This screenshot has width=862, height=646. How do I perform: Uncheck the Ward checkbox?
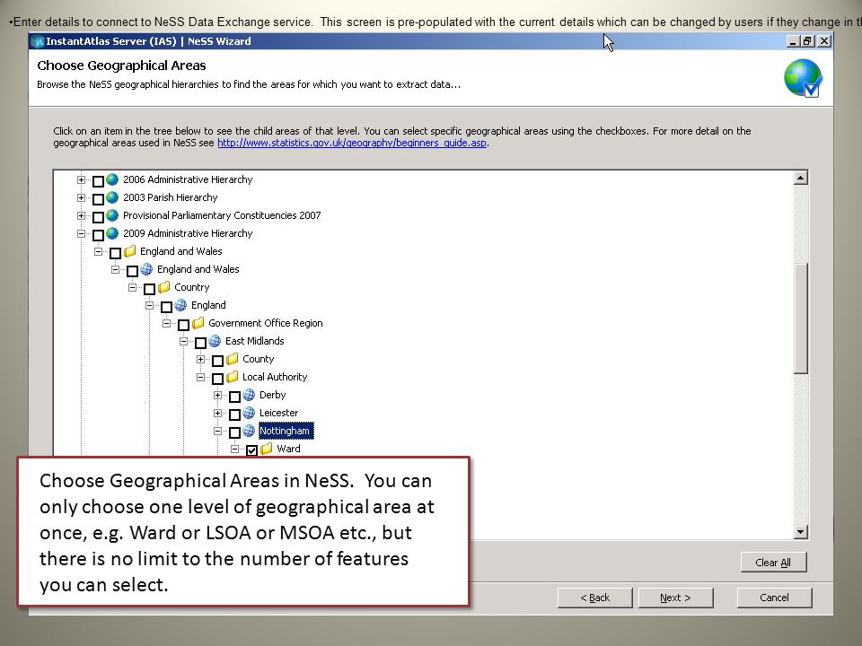pyautogui.click(x=251, y=450)
